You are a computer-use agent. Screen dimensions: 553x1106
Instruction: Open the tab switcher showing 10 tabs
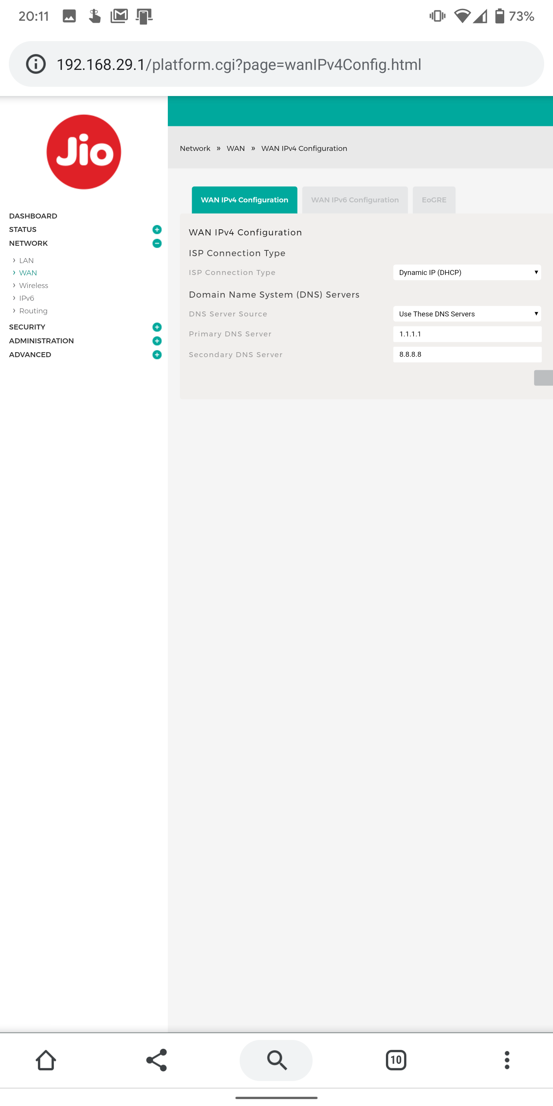(x=396, y=1060)
